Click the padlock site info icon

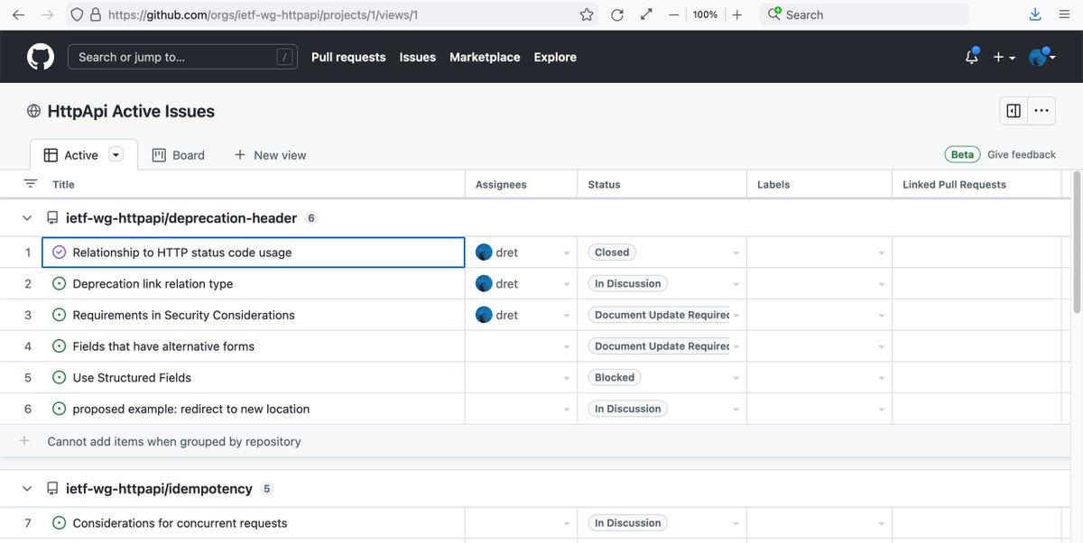tap(96, 14)
